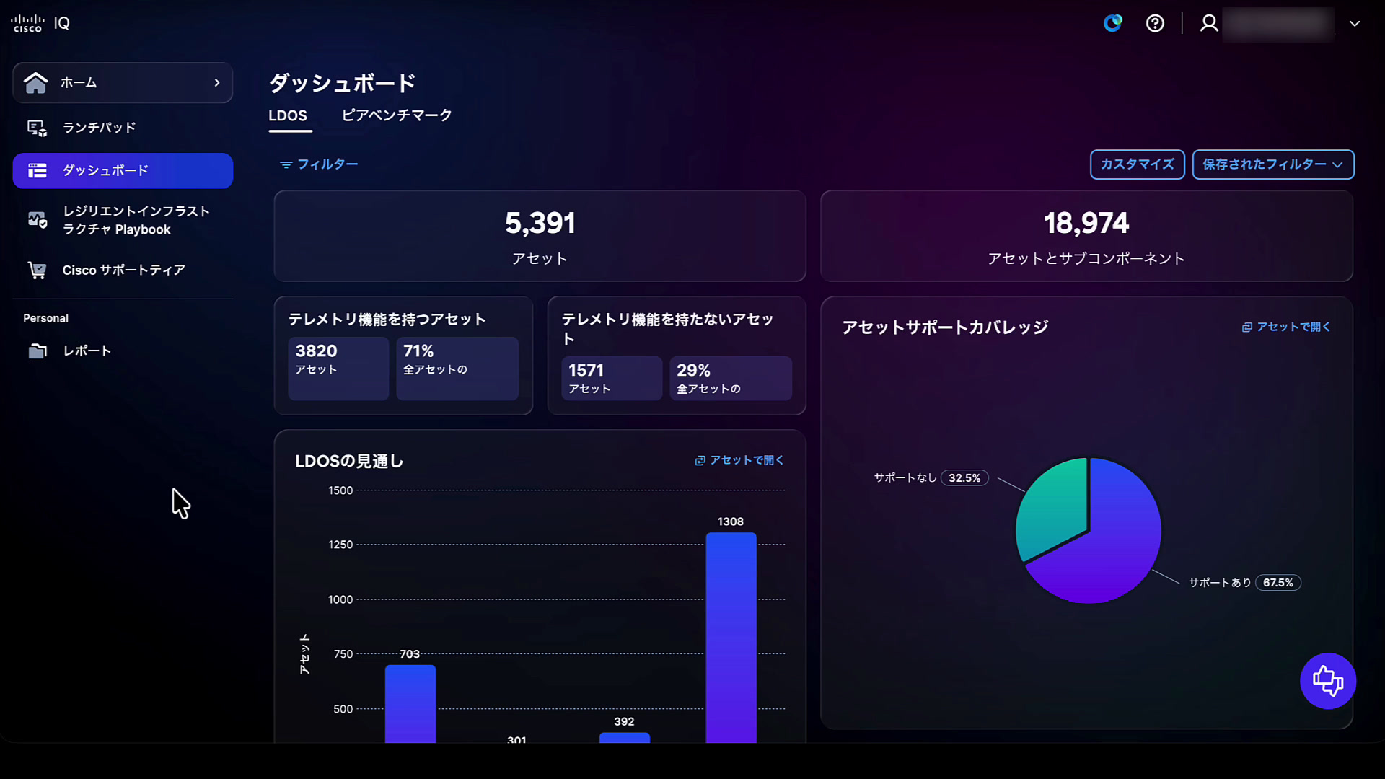Expand the 保存されたフィルター dropdown

(1272, 164)
